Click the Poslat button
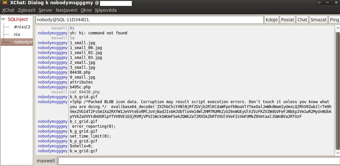The height and width of the screenshot is (166, 340). tap(288, 20)
